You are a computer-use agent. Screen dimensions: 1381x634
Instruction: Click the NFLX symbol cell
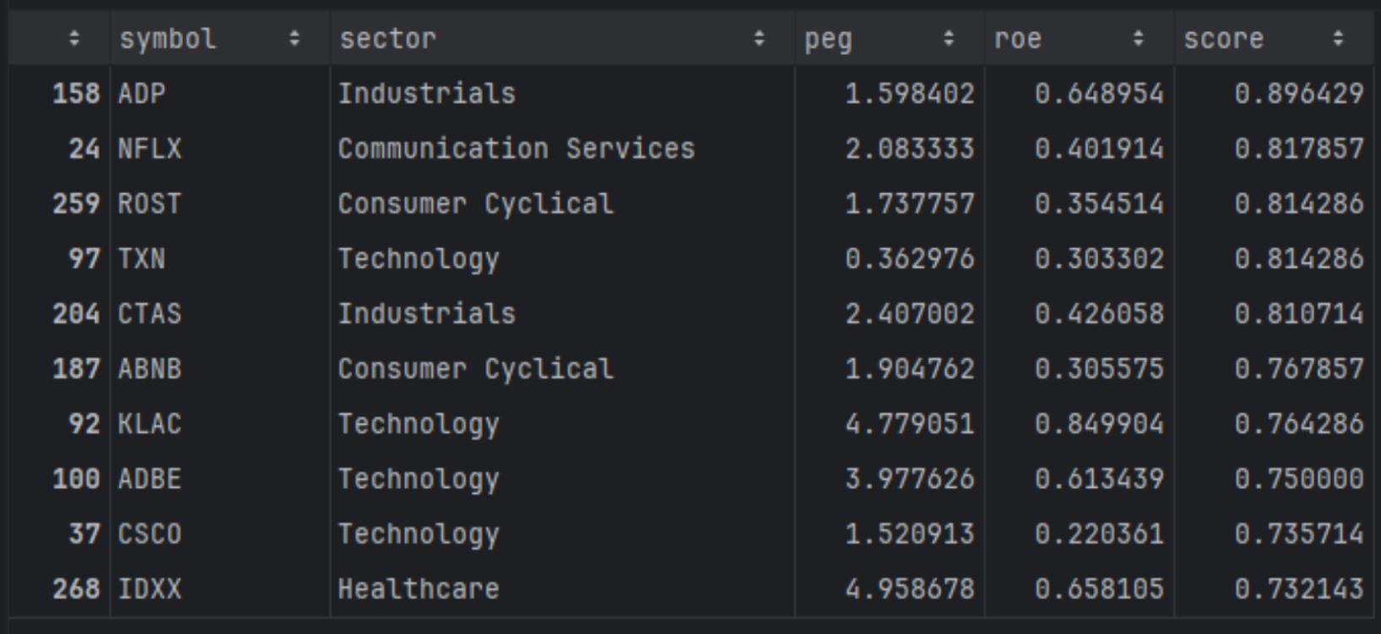[x=149, y=149]
